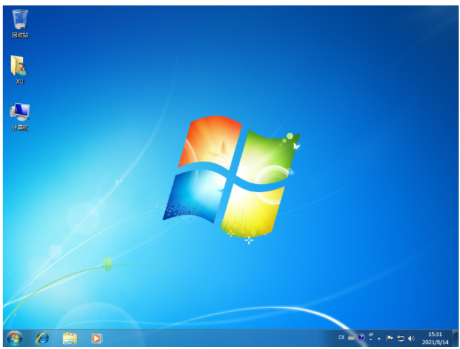Show hidden system tray icons
The width and height of the screenshot is (460, 349).
coord(380,337)
